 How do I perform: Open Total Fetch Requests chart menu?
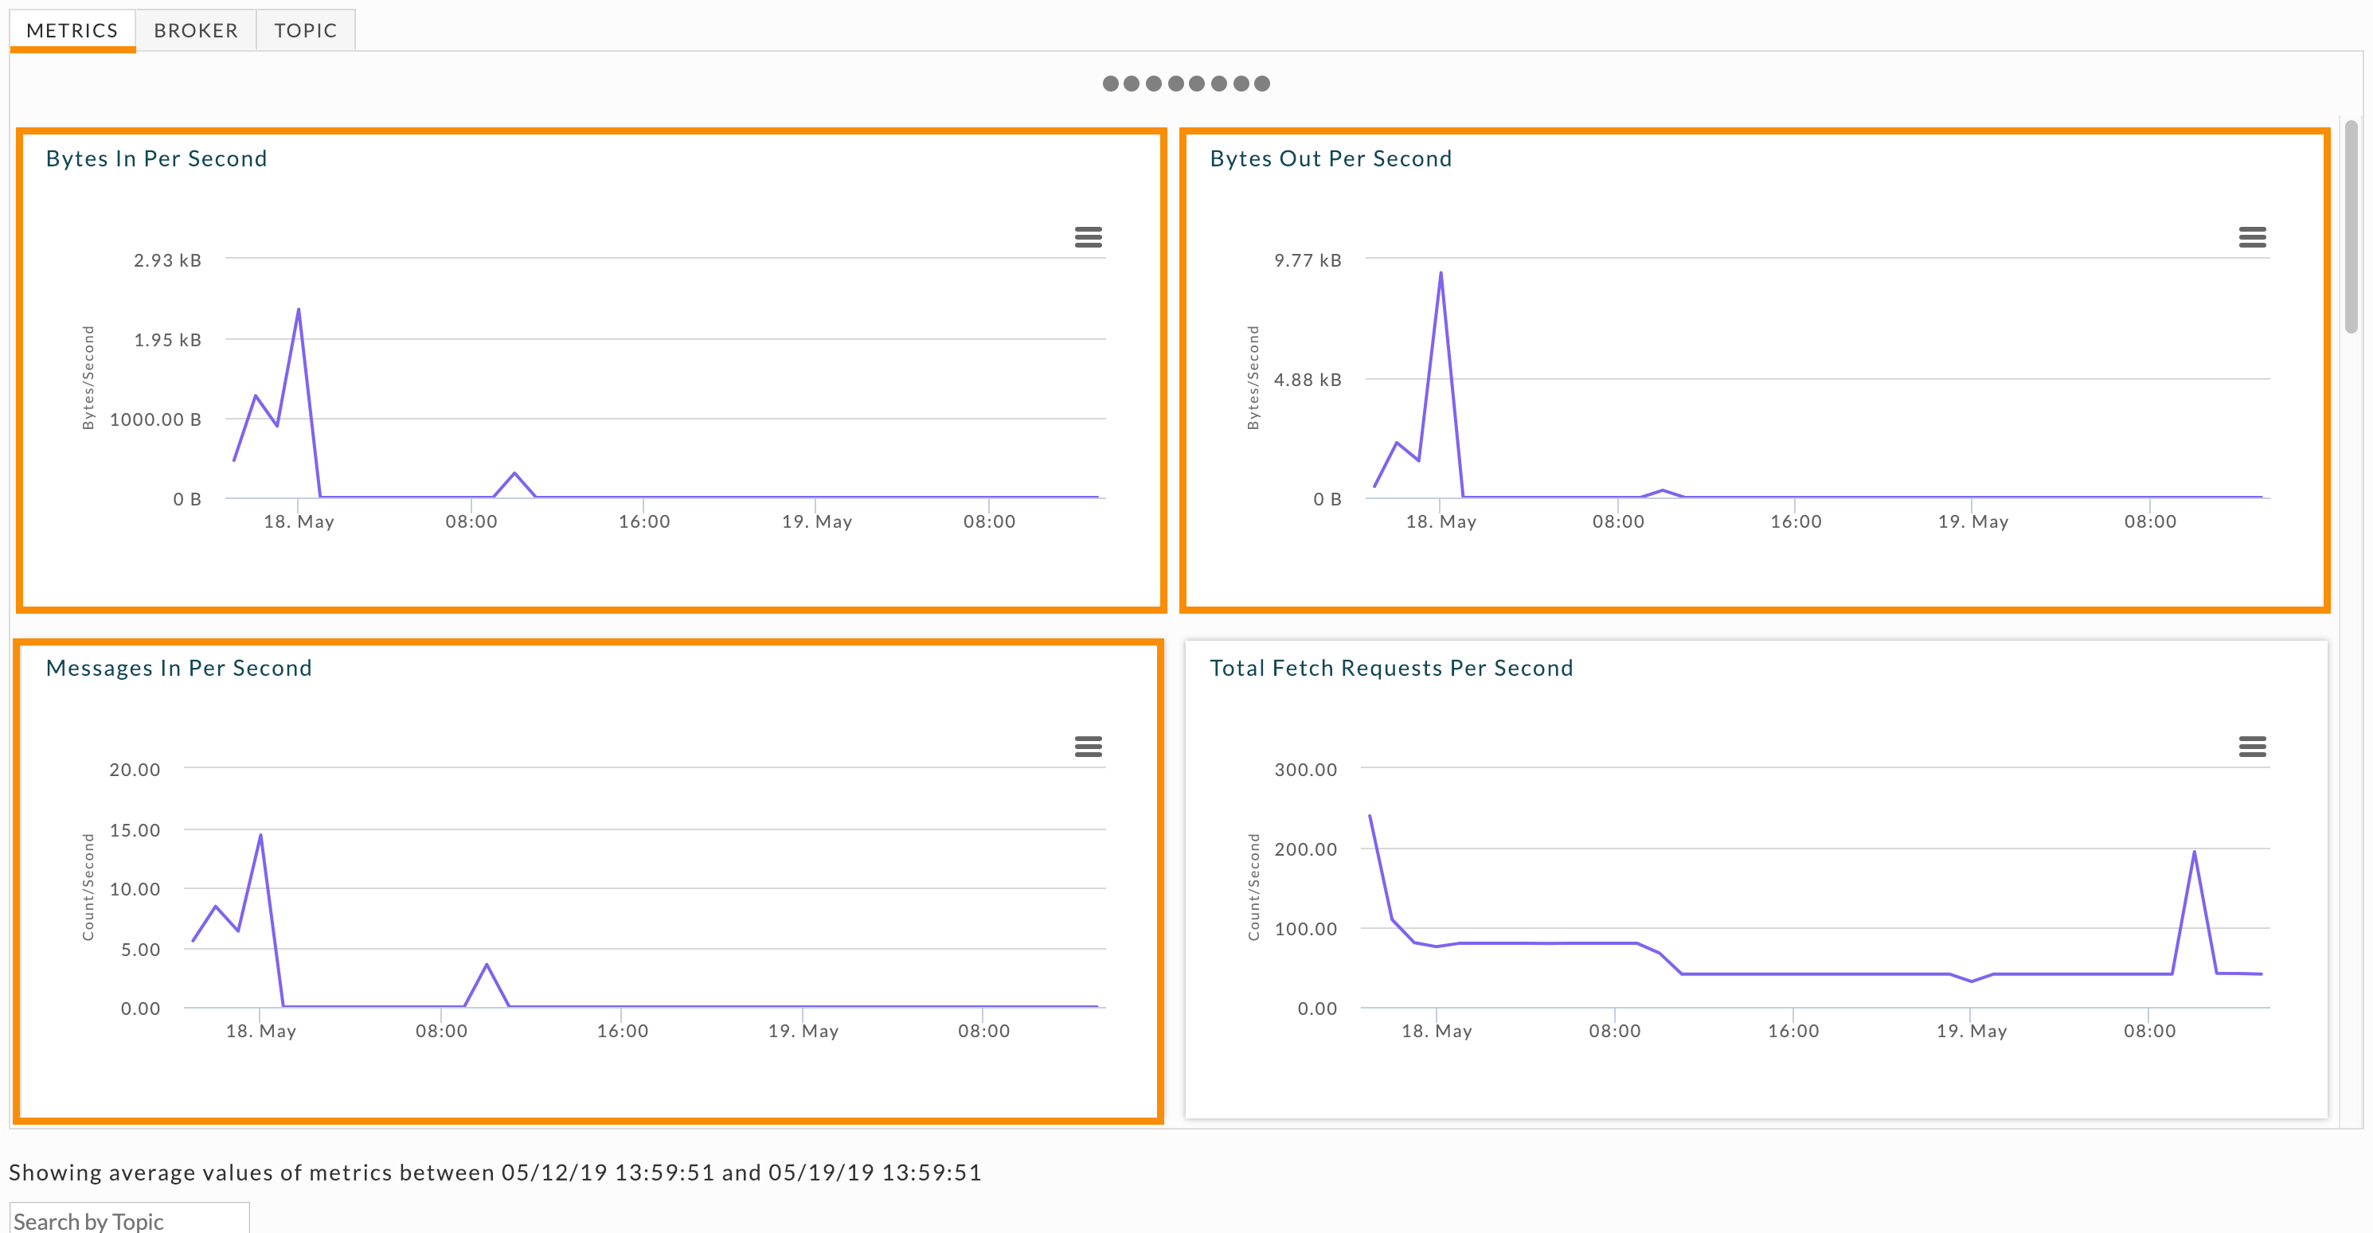(x=2251, y=746)
